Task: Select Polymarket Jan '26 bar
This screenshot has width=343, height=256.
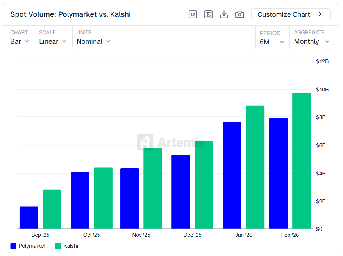Action: coord(232,175)
